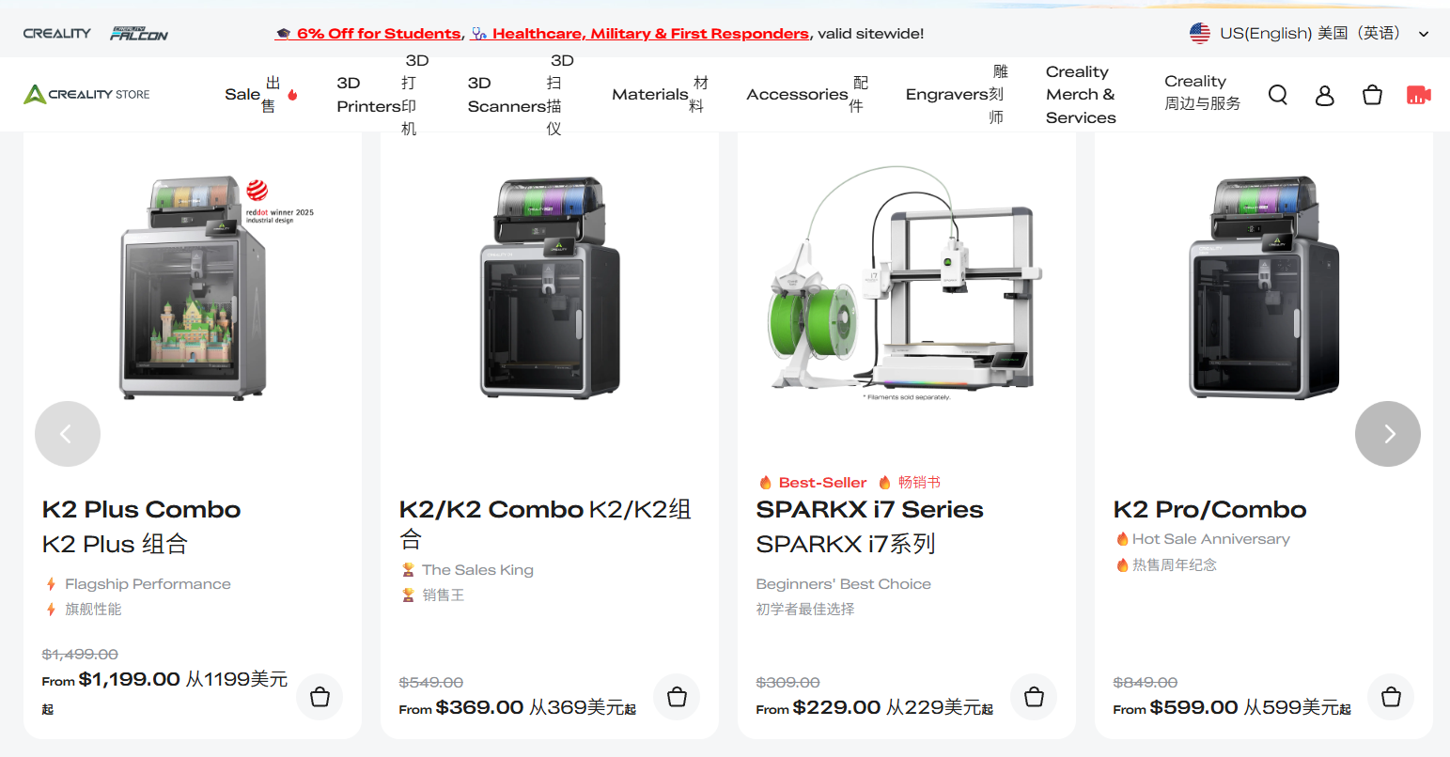This screenshot has height=757, width=1450.
Task: Click the Creality Store logo
Action: point(86,94)
